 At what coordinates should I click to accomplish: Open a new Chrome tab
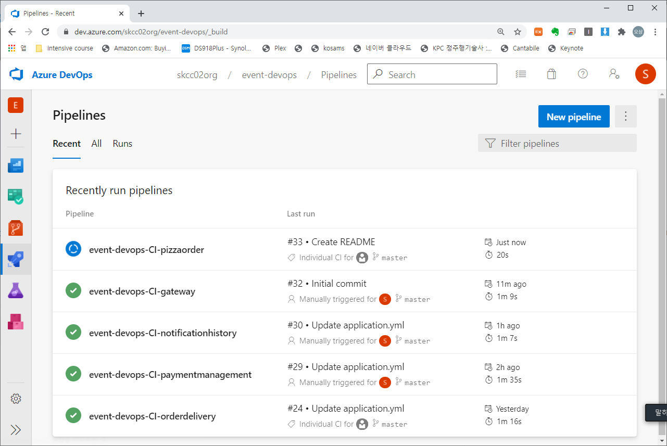coord(141,14)
